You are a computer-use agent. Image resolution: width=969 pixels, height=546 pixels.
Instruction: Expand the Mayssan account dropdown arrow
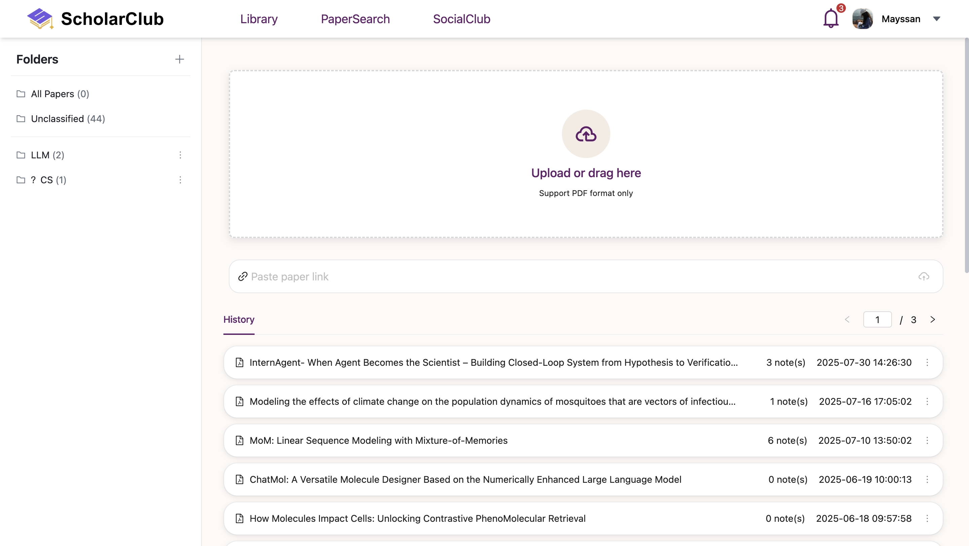point(936,19)
